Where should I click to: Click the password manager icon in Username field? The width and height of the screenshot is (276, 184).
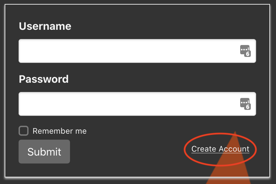[x=245, y=51]
